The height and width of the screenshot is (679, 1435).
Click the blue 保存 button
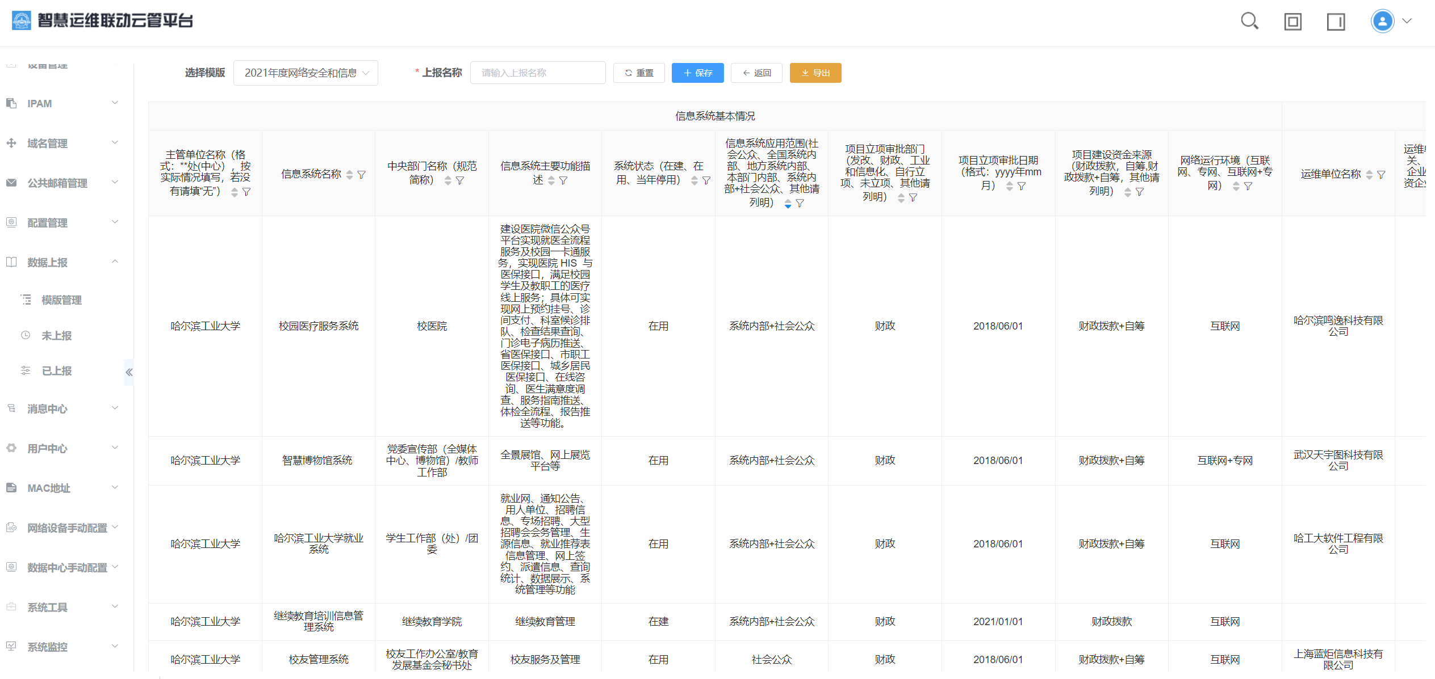pos(697,73)
